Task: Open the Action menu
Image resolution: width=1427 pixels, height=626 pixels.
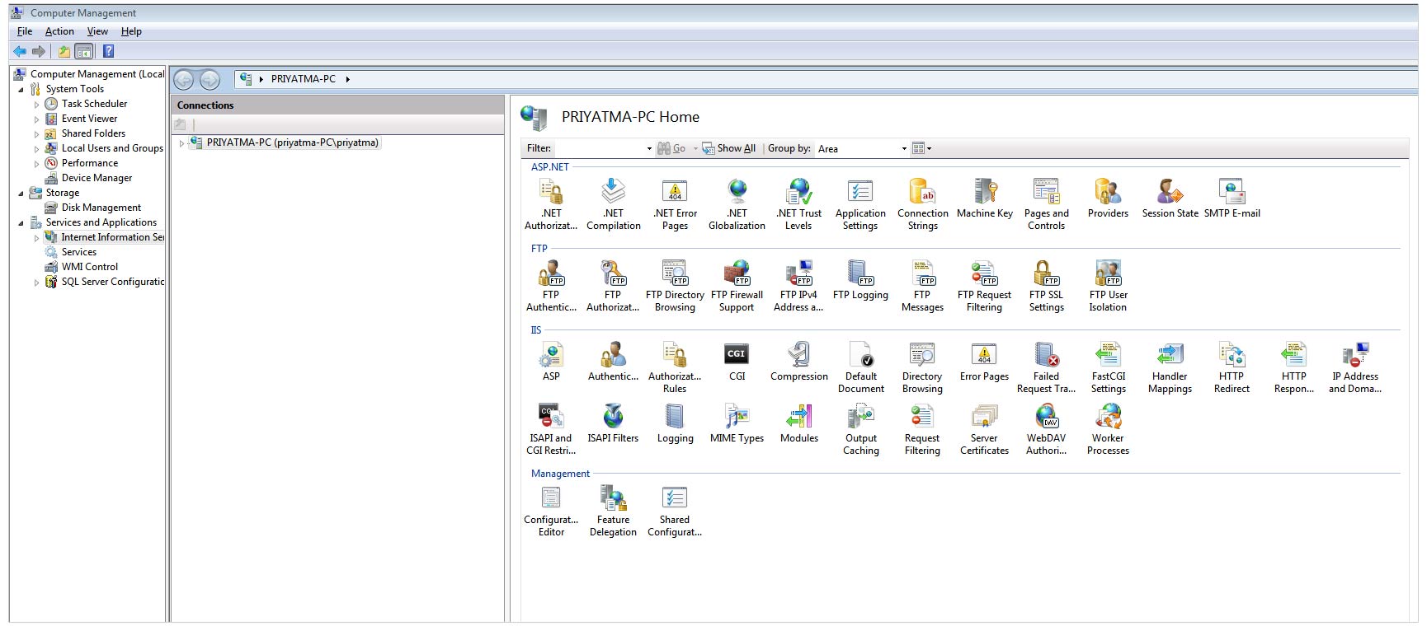Action: pyautogui.click(x=59, y=31)
